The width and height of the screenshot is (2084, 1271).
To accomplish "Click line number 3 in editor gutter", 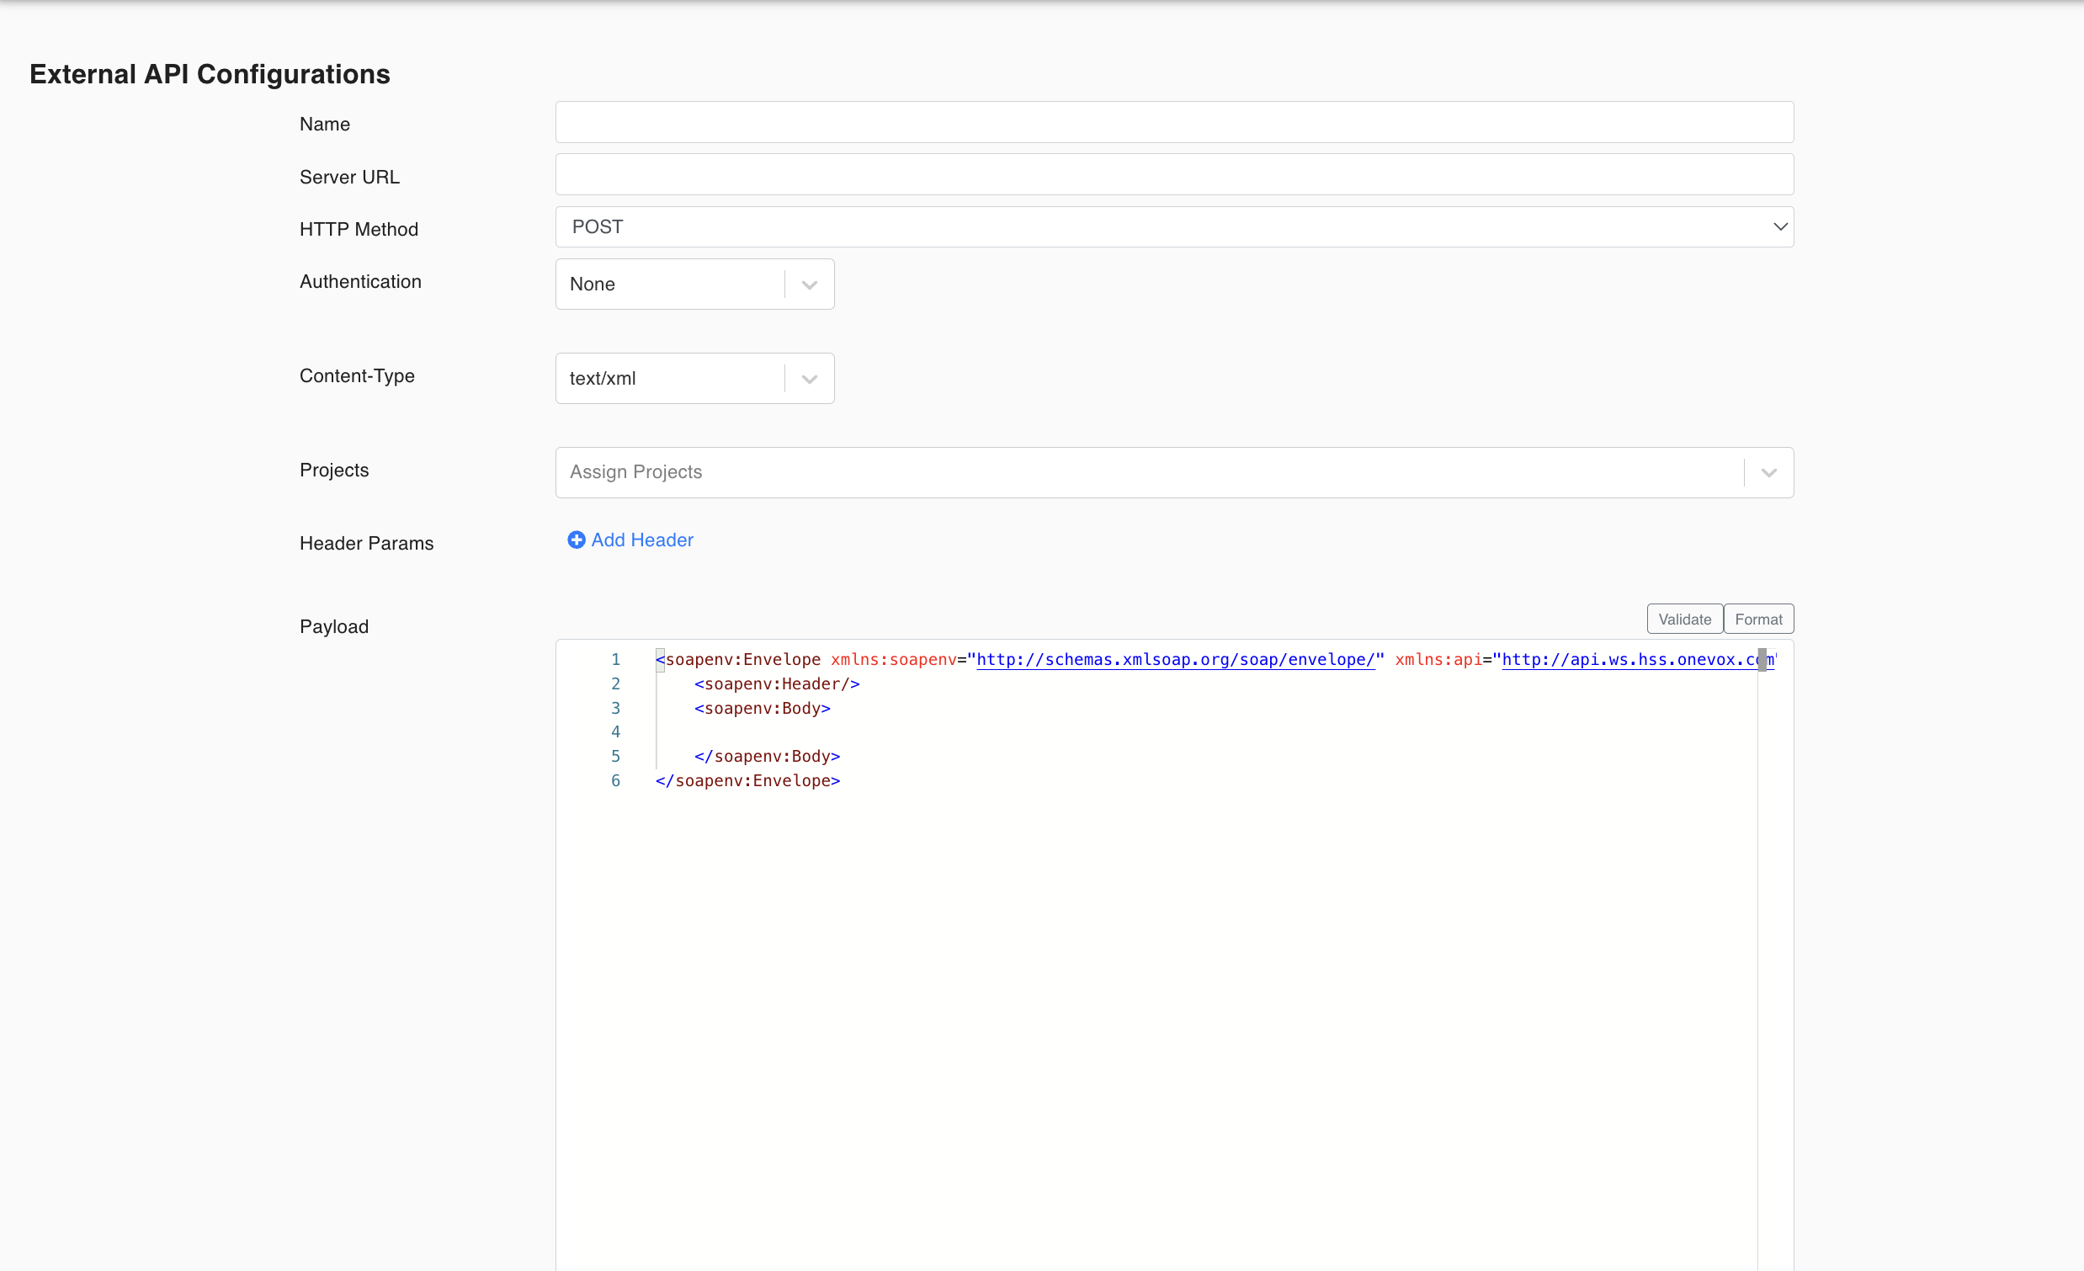I will tap(616, 709).
